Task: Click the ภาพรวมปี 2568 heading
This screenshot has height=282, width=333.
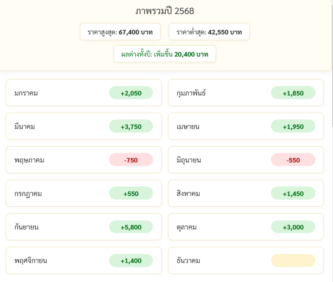Action: [x=165, y=11]
